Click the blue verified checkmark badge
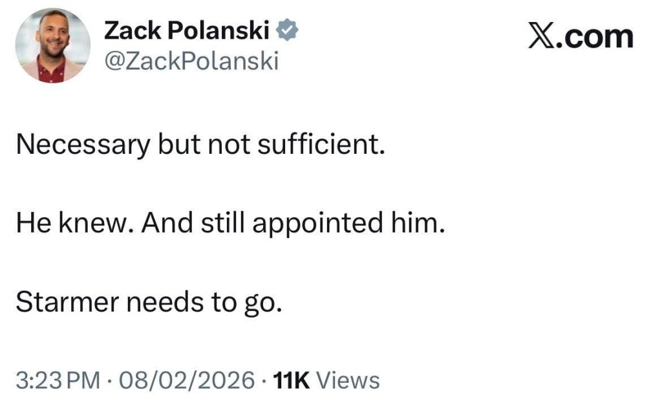 tap(287, 30)
